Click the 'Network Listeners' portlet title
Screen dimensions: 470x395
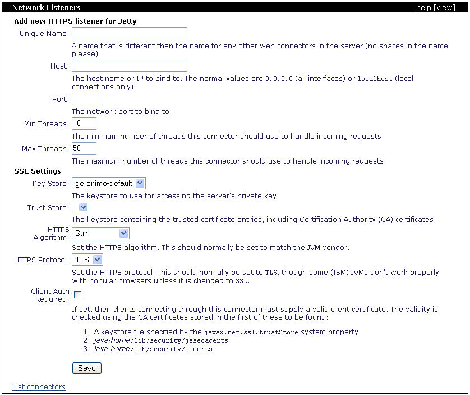pyautogui.click(x=47, y=7)
